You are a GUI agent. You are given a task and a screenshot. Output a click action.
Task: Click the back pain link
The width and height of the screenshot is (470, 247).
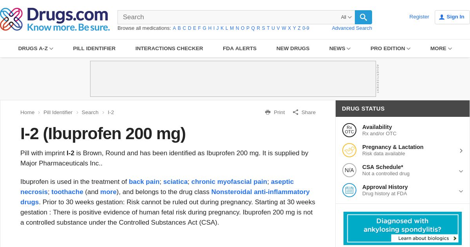[x=144, y=182]
